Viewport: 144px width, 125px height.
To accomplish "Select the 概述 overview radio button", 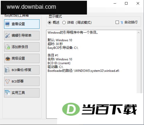I will pos(50,22).
